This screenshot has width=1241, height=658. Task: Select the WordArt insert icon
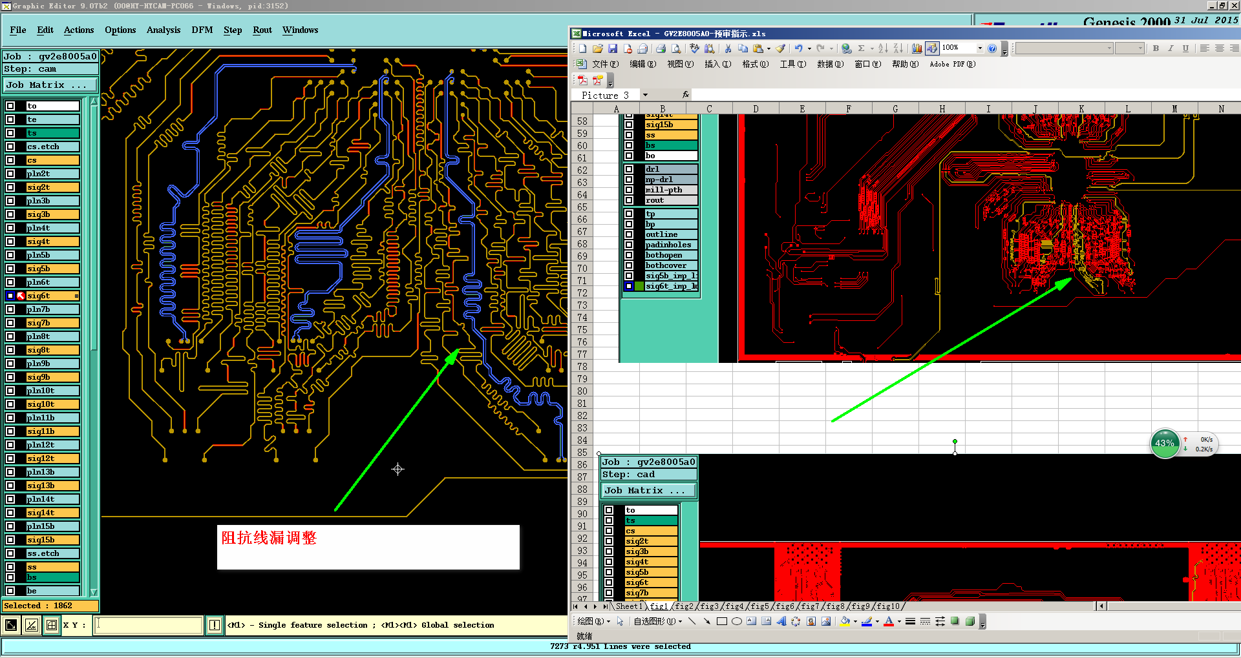(781, 622)
